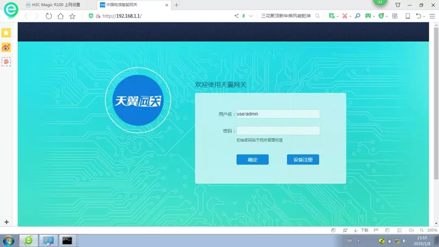Click the 下载 downloads status bar button
The width and height of the screenshot is (439, 247).
[x=361, y=230]
